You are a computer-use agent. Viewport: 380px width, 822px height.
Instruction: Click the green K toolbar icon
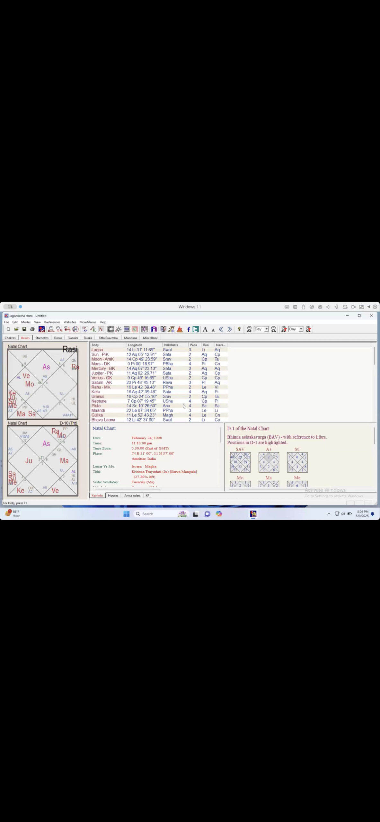click(93, 329)
